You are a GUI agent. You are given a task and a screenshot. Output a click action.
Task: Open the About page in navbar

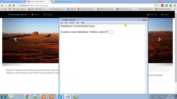35,15
